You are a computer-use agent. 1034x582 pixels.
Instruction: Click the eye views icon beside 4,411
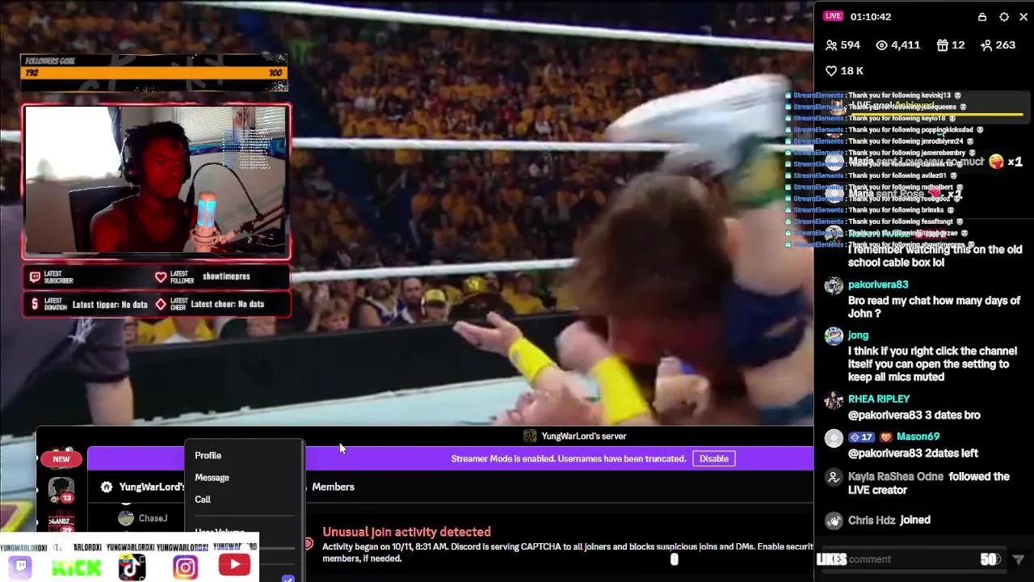(882, 45)
